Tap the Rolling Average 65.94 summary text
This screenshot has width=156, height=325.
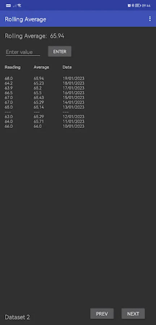[35, 36]
